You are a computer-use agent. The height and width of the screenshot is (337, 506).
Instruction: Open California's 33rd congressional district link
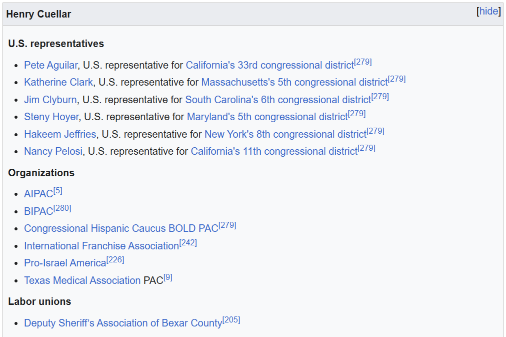(270, 65)
